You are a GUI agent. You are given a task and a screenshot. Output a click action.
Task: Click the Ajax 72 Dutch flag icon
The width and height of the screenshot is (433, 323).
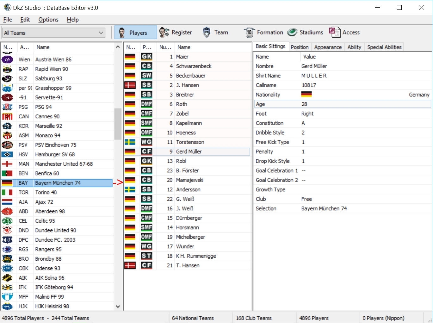point(7,202)
